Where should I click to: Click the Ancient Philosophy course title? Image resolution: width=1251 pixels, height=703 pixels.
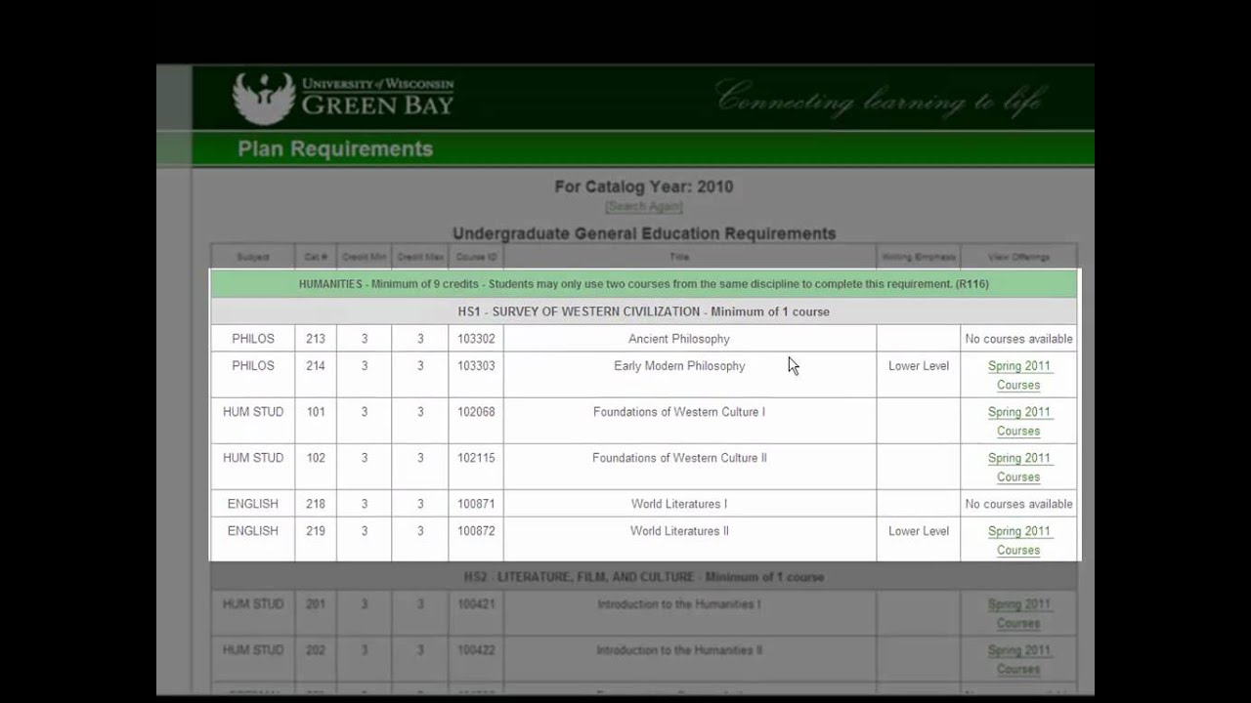point(679,339)
